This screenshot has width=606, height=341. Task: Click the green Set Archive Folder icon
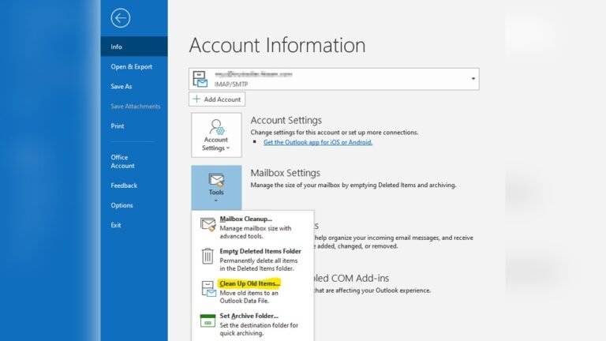coord(208,320)
